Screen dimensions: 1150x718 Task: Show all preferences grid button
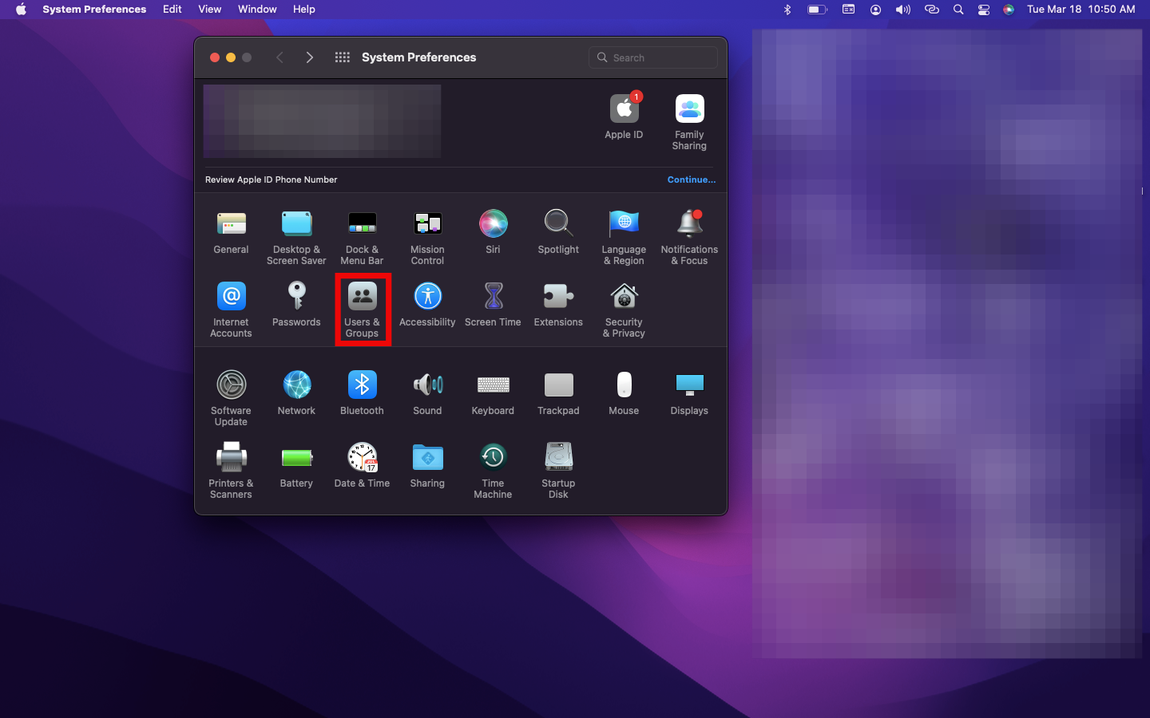click(x=343, y=57)
